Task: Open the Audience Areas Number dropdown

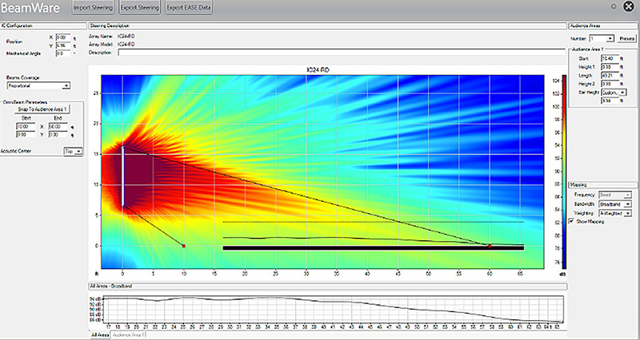Action: click(x=602, y=38)
